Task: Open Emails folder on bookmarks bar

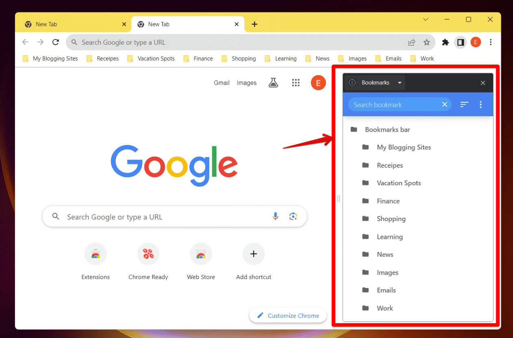Action: tap(389, 58)
